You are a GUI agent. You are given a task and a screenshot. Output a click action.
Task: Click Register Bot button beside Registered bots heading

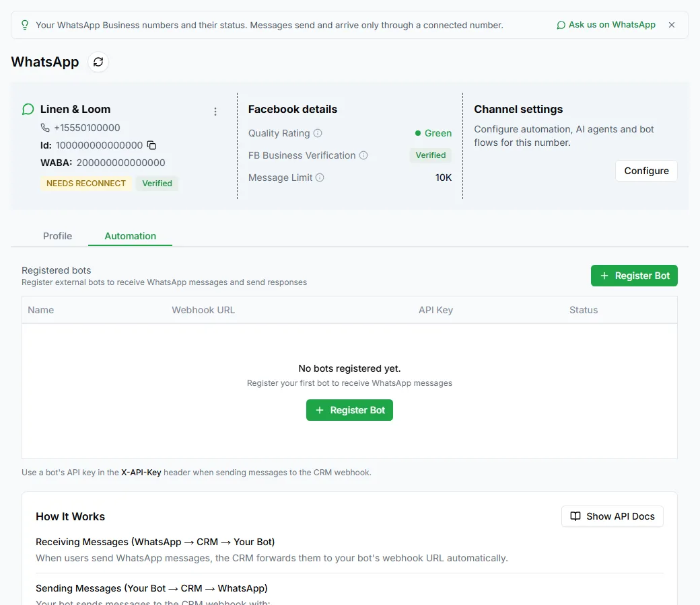(x=634, y=276)
